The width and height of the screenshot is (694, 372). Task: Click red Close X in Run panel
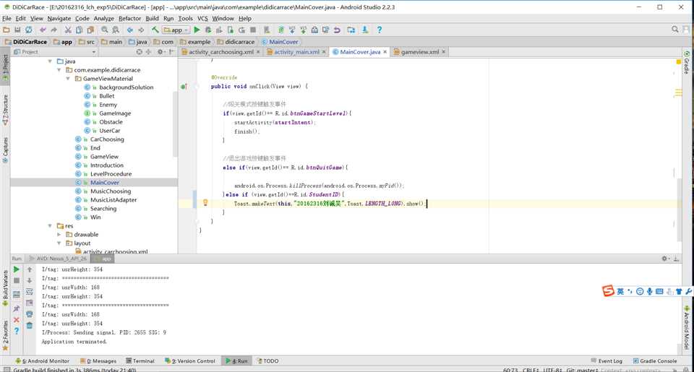click(x=17, y=320)
